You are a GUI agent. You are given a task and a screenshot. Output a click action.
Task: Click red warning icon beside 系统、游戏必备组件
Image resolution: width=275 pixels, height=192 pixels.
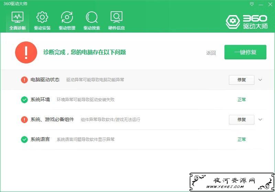coord(24,120)
